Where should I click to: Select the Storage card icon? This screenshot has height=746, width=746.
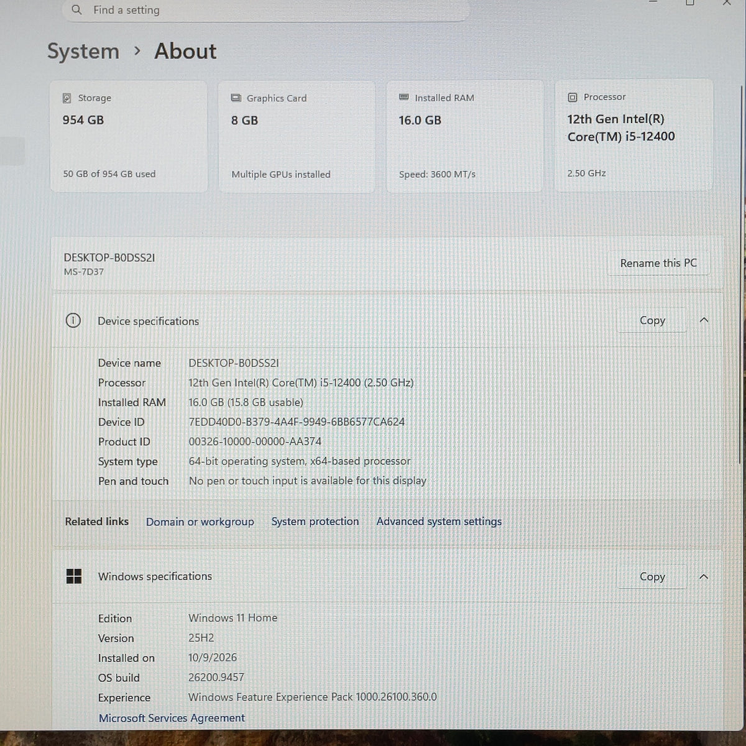(67, 98)
